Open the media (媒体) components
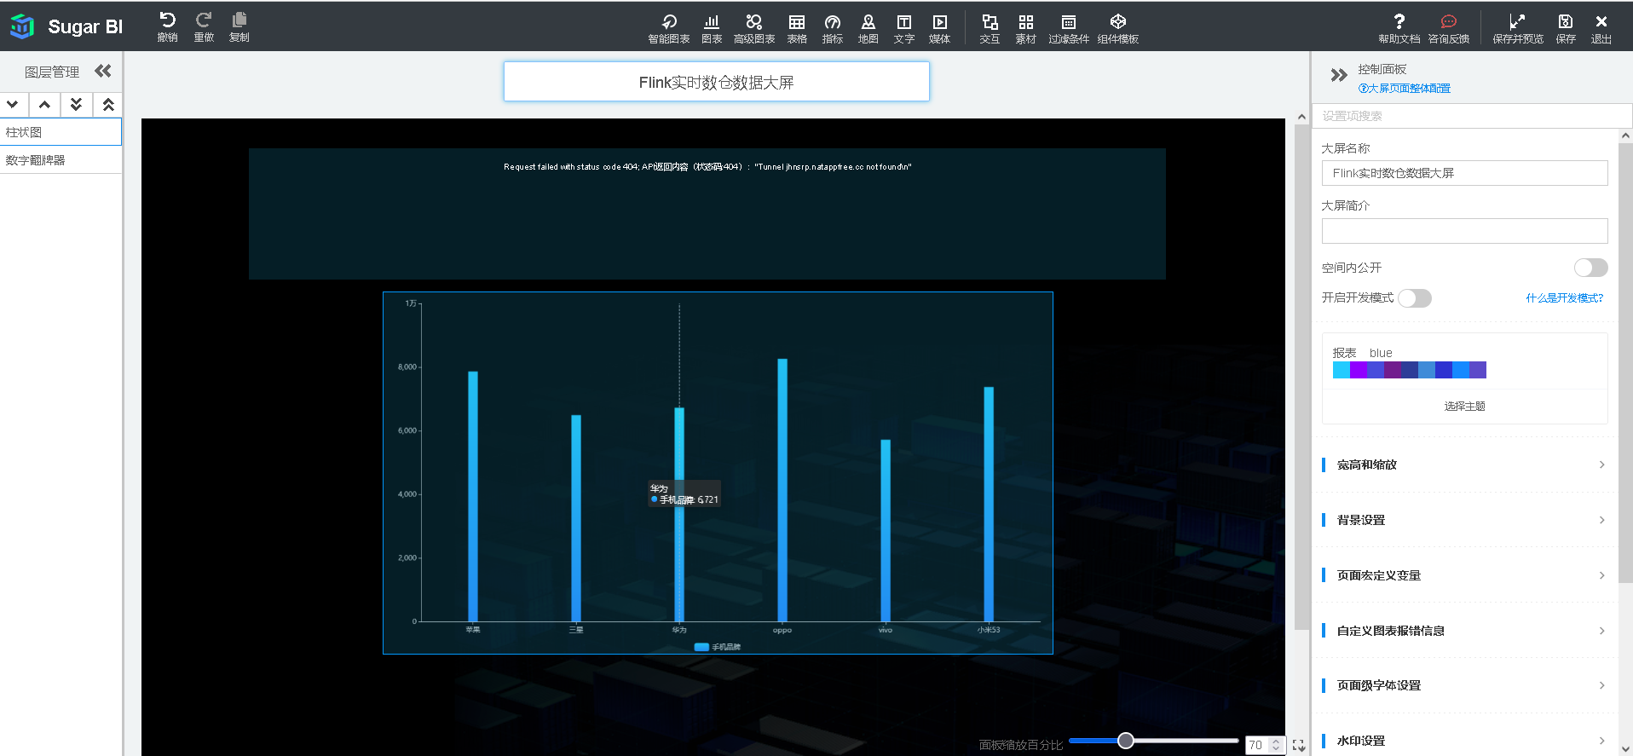 pos(940,28)
